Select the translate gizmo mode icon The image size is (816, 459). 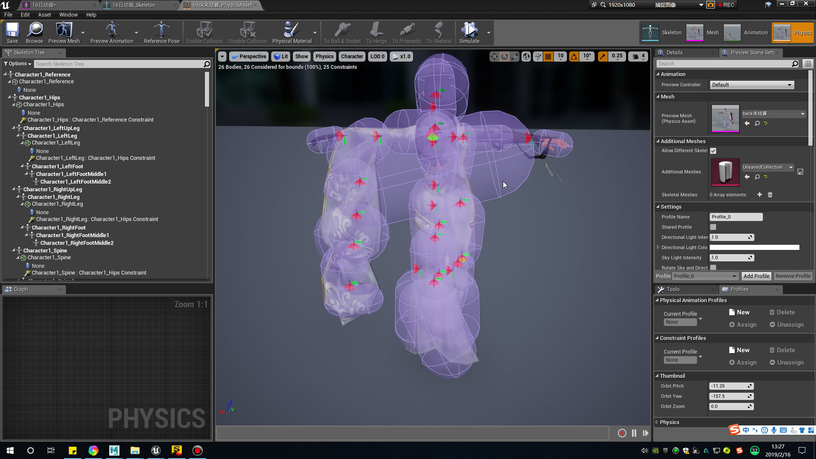494,57
